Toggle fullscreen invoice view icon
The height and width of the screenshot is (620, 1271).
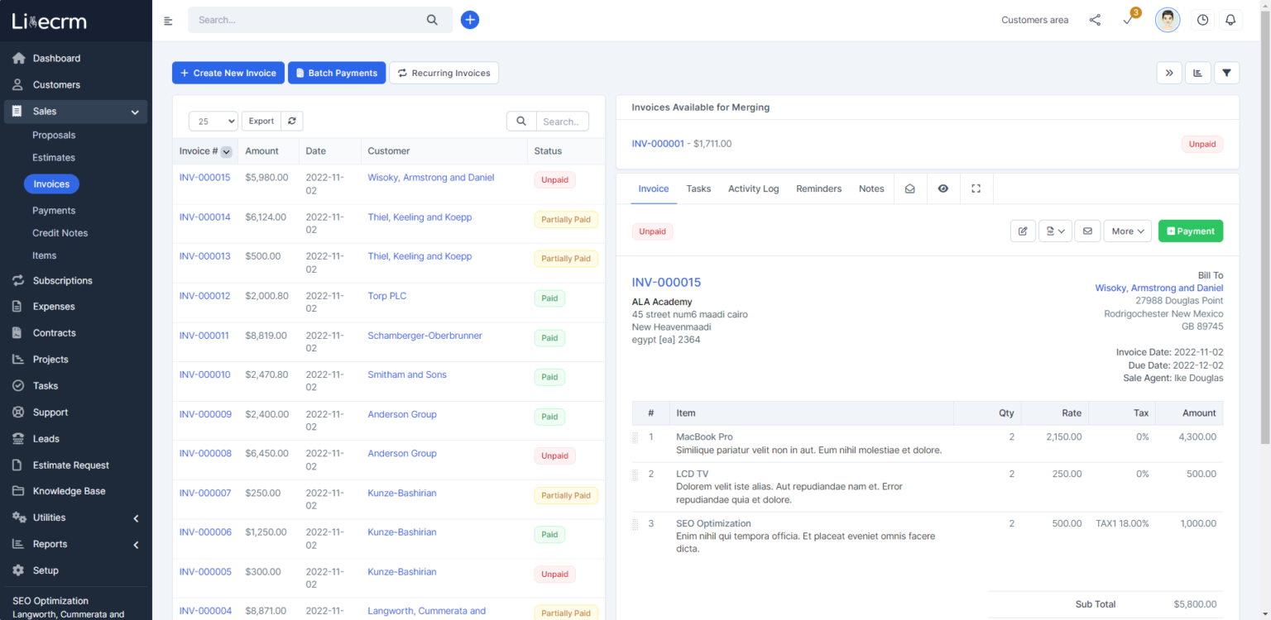click(x=976, y=188)
